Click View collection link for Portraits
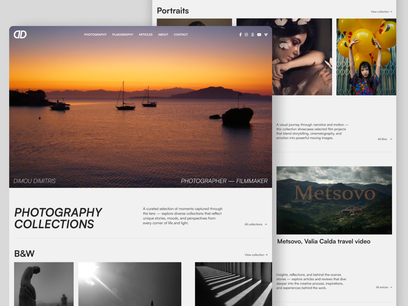Image resolution: width=408 pixels, height=306 pixels. 381,12
